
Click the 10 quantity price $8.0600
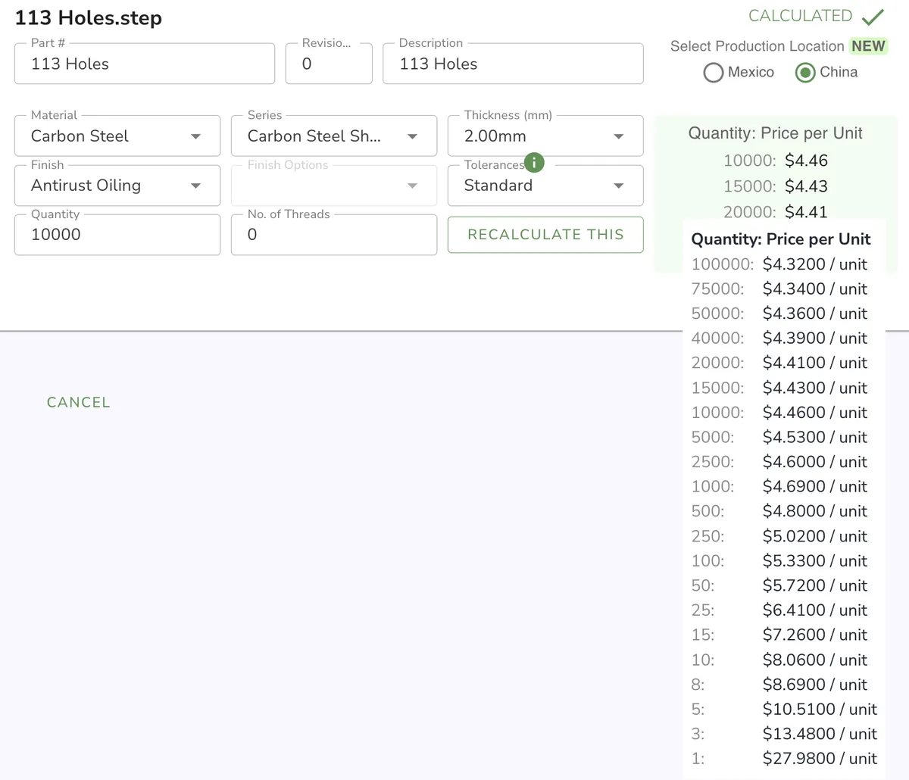tap(815, 660)
